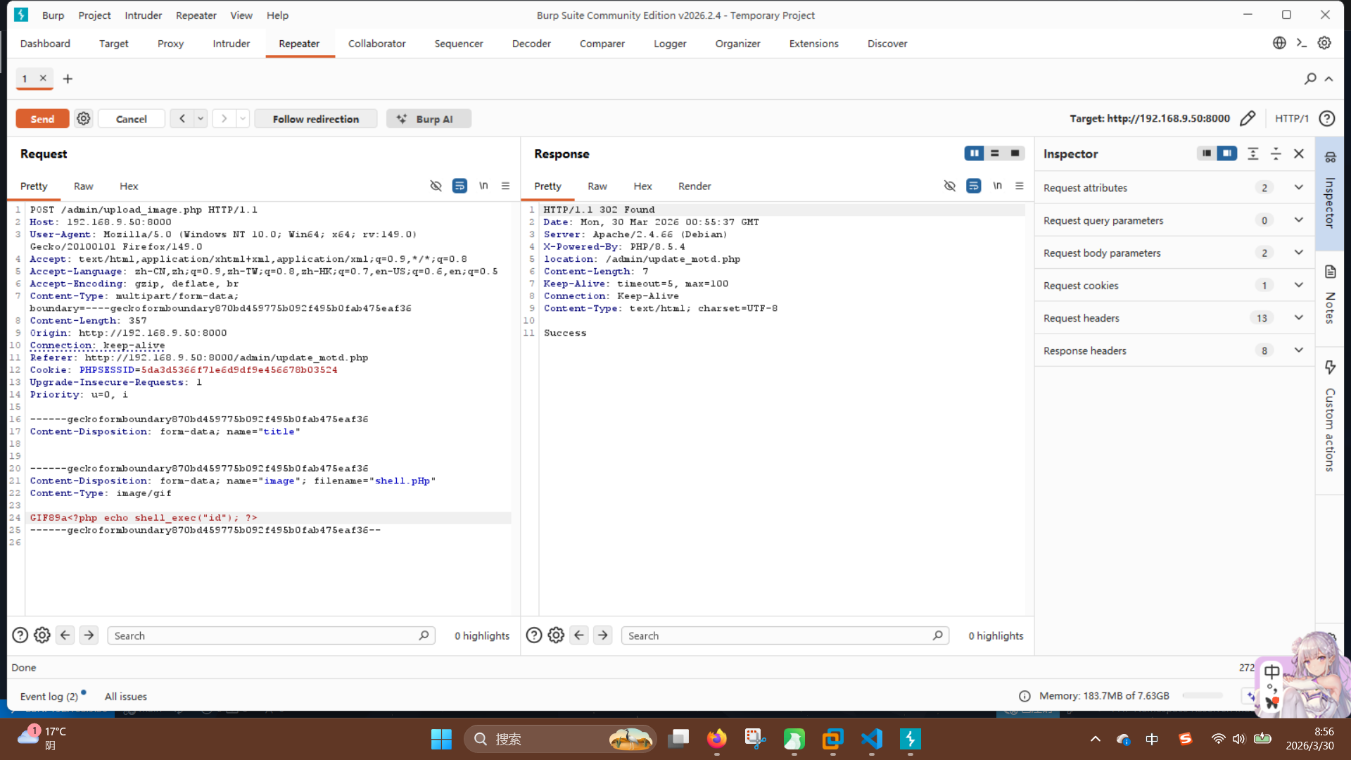Click the edit target pencil icon
Viewport: 1351px width, 760px height.
click(1247, 119)
